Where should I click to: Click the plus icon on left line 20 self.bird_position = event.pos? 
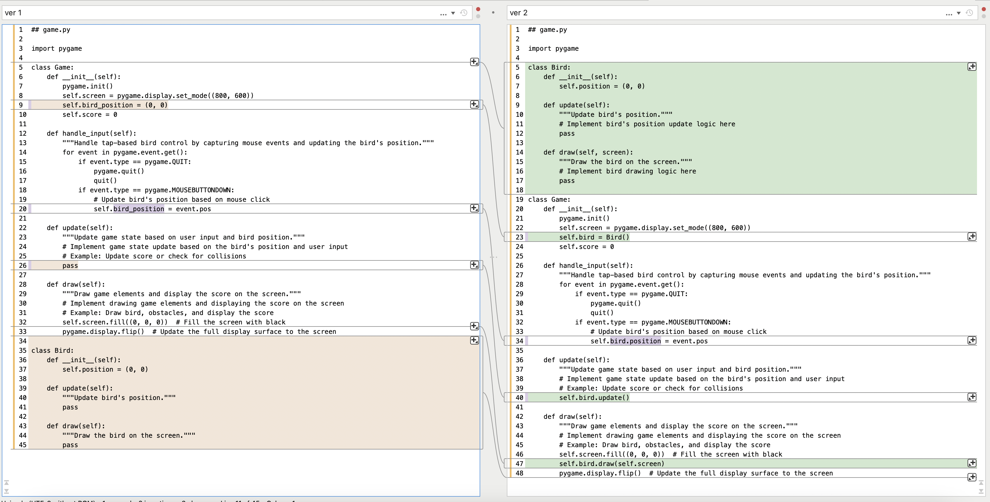tap(474, 208)
